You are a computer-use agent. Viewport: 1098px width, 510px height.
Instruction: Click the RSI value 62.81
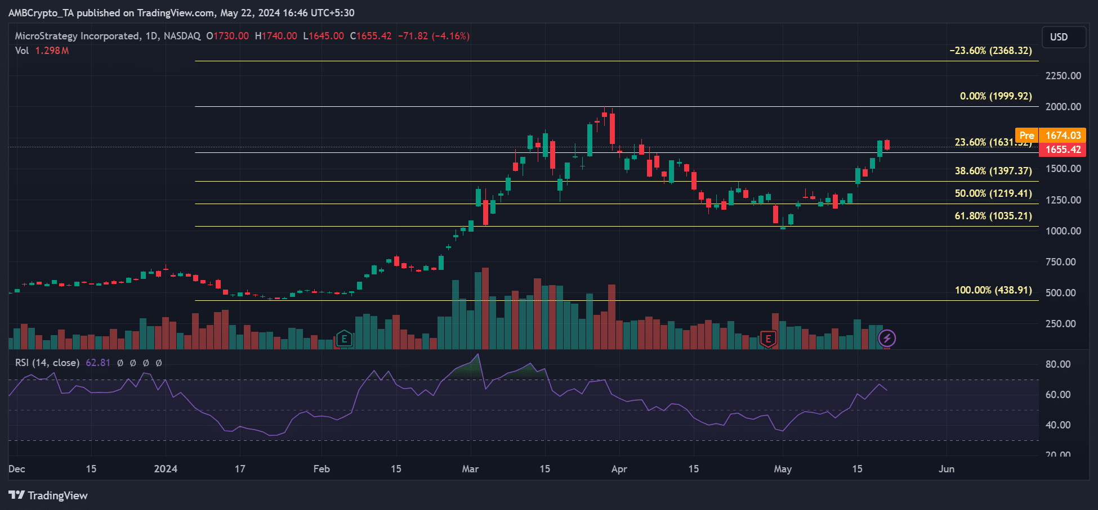click(98, 363)
